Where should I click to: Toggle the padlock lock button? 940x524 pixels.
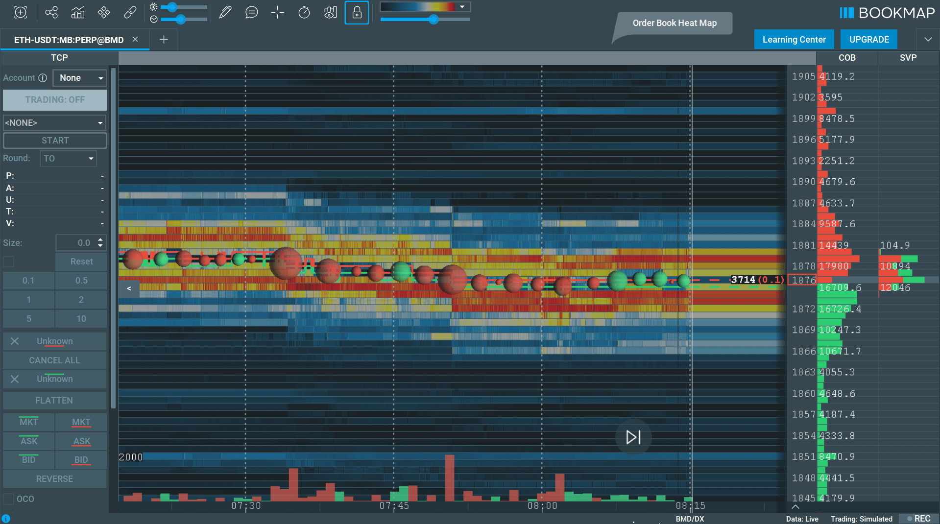click(x=357, y=12)
